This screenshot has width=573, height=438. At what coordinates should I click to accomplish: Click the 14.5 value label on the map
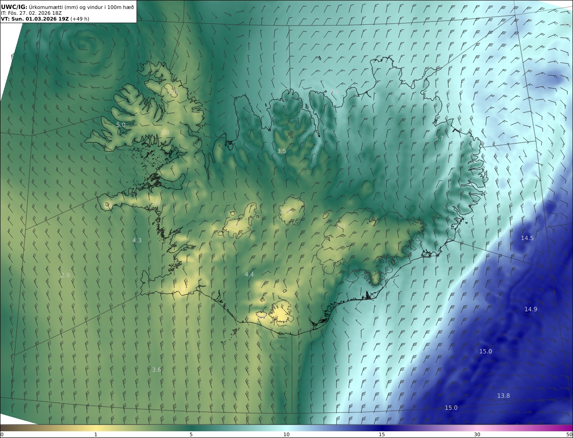click(527, 238)
